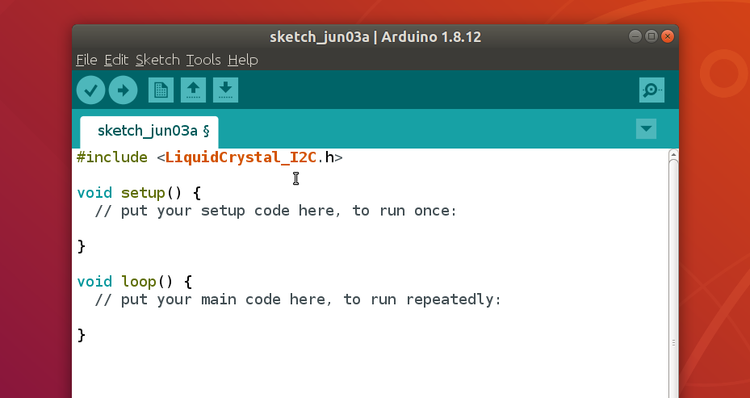The image size is (750, 398).
Task: Open the Sketch menu
Action: coord(157,60)
